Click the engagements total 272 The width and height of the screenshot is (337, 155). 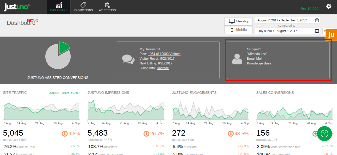(x=179, y=133)
